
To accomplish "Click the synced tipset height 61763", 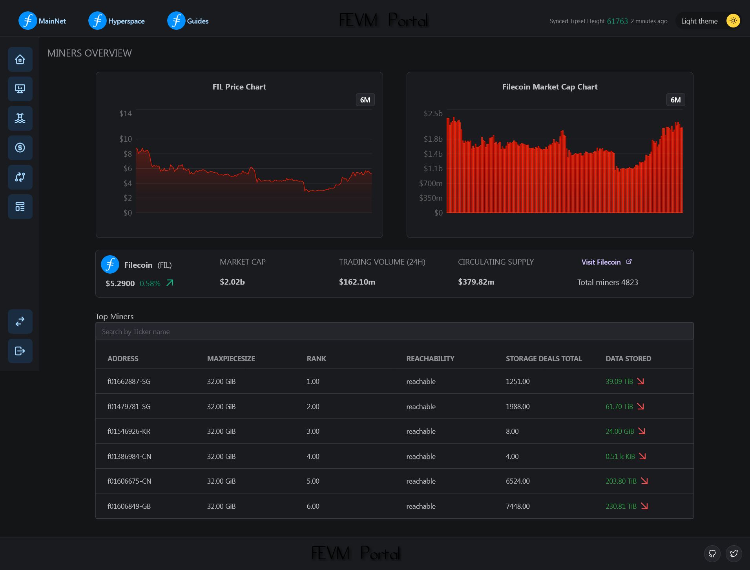I will click(x=617, y=21).
